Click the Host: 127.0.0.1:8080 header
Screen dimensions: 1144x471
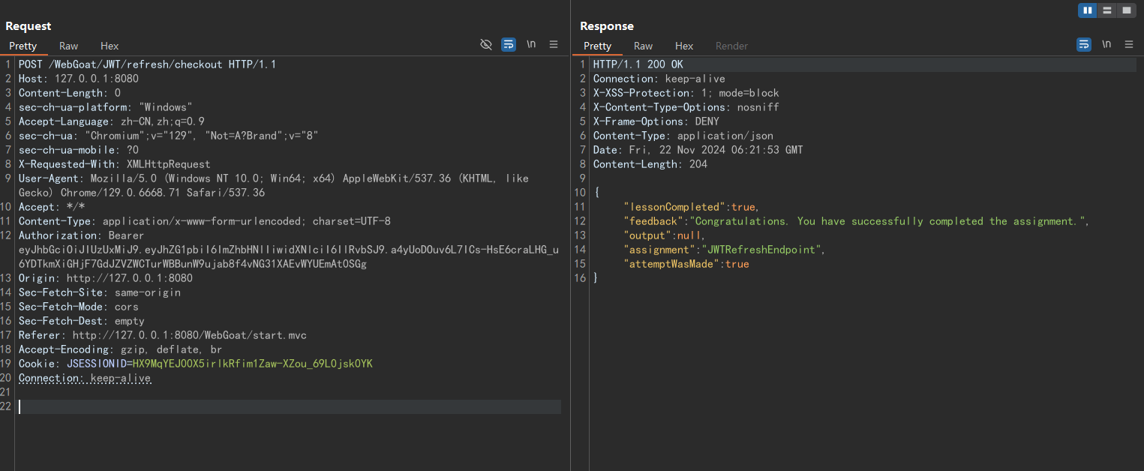point(79,79)
